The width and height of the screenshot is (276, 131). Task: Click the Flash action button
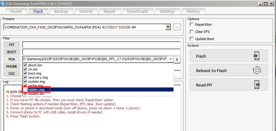click(229, 55)
